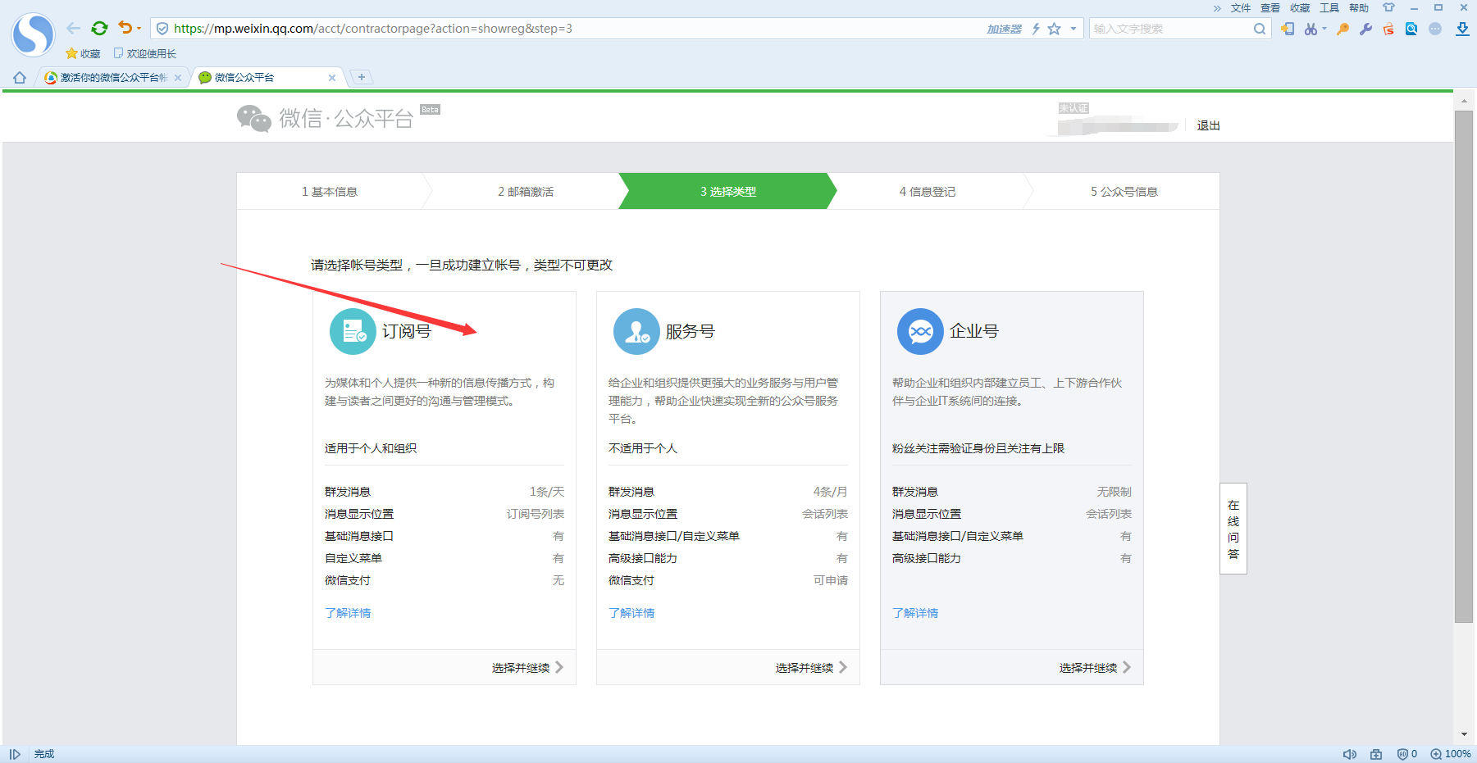
Task: Click the 服务号 blue person icon
Action: [636, 331]
